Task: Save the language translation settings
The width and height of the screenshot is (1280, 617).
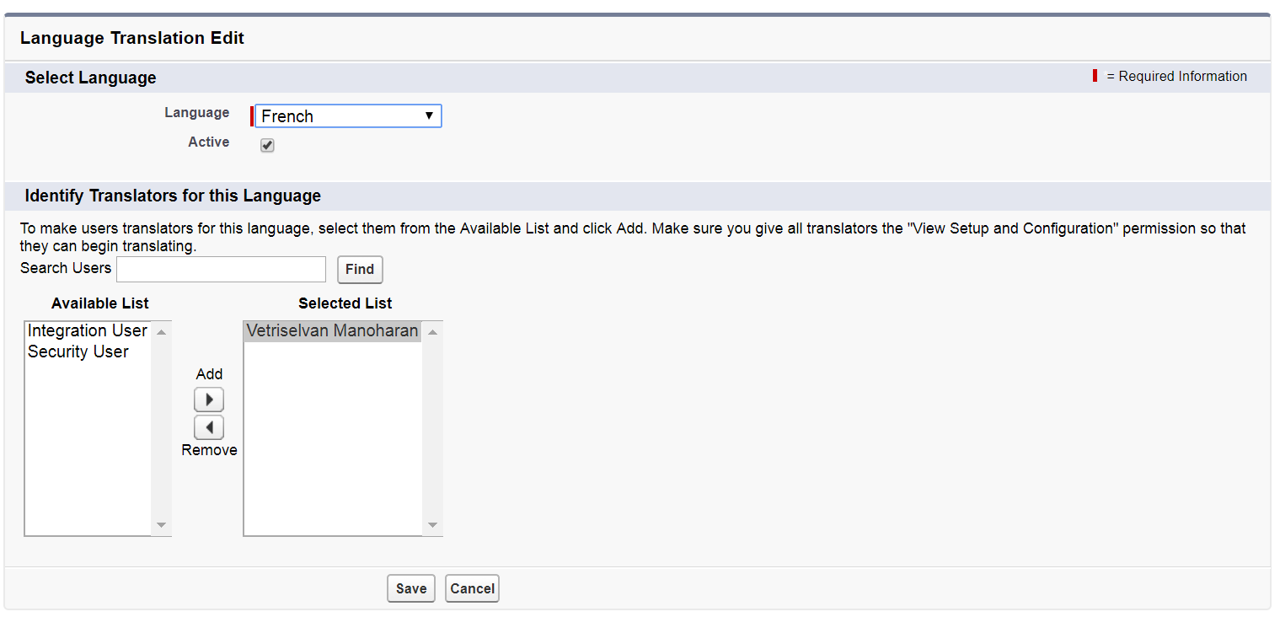Action: tap(410, 588)
